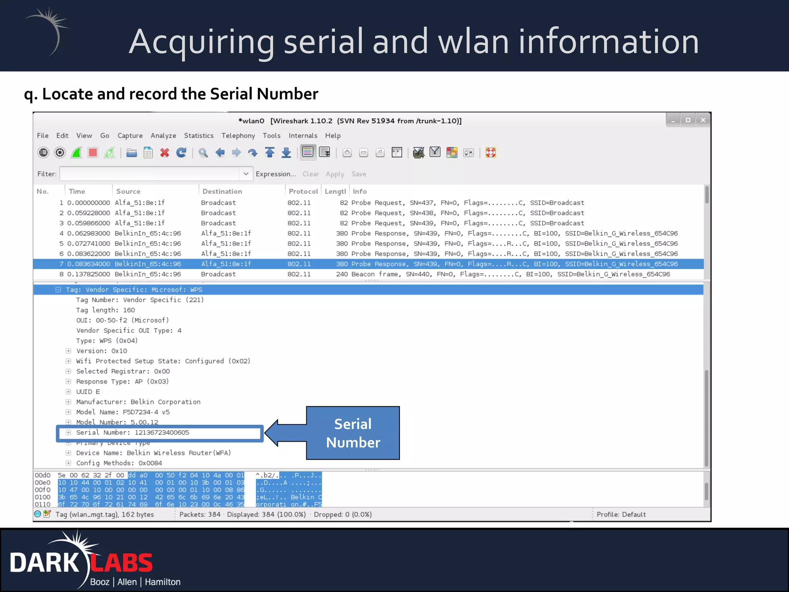Expand the UUID E field

[68, 392]
